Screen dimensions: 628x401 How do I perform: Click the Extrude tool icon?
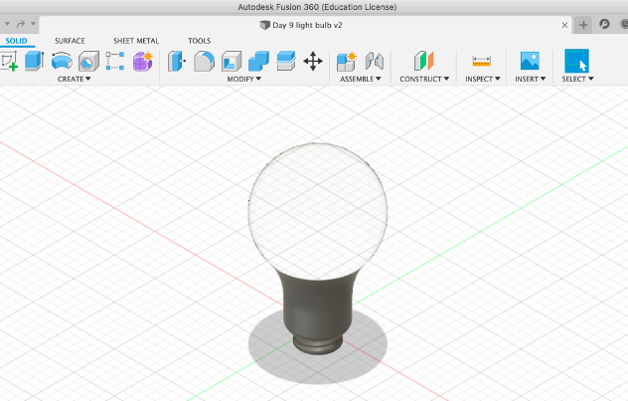tap(34, 61)
